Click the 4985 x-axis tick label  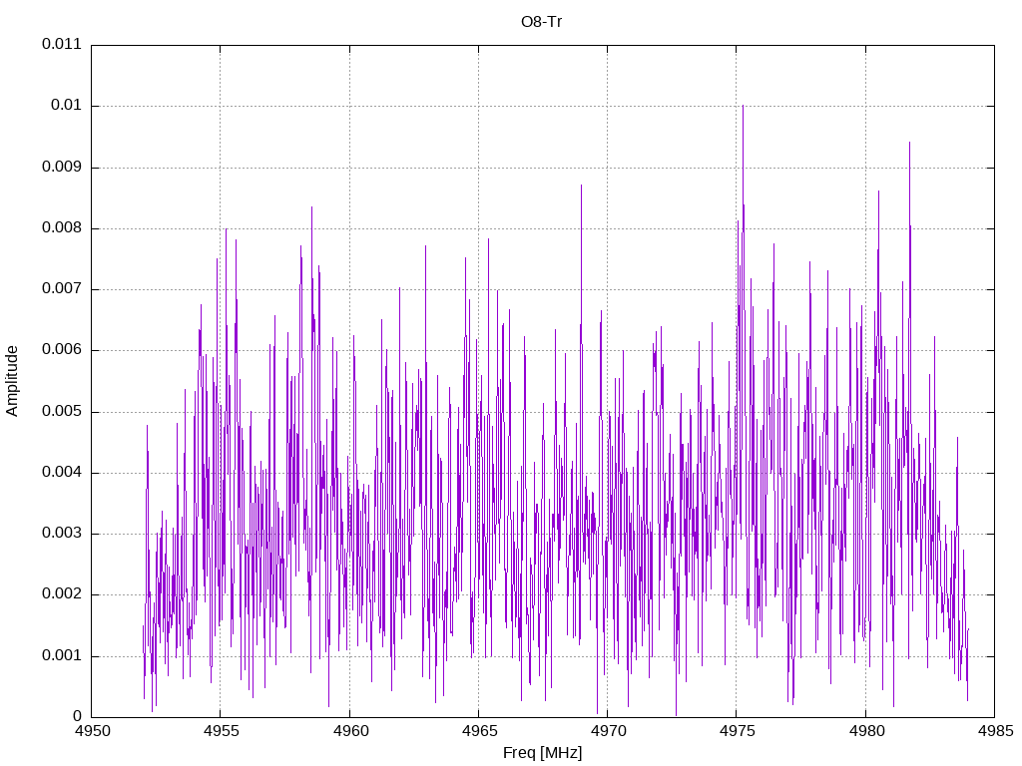996,731
